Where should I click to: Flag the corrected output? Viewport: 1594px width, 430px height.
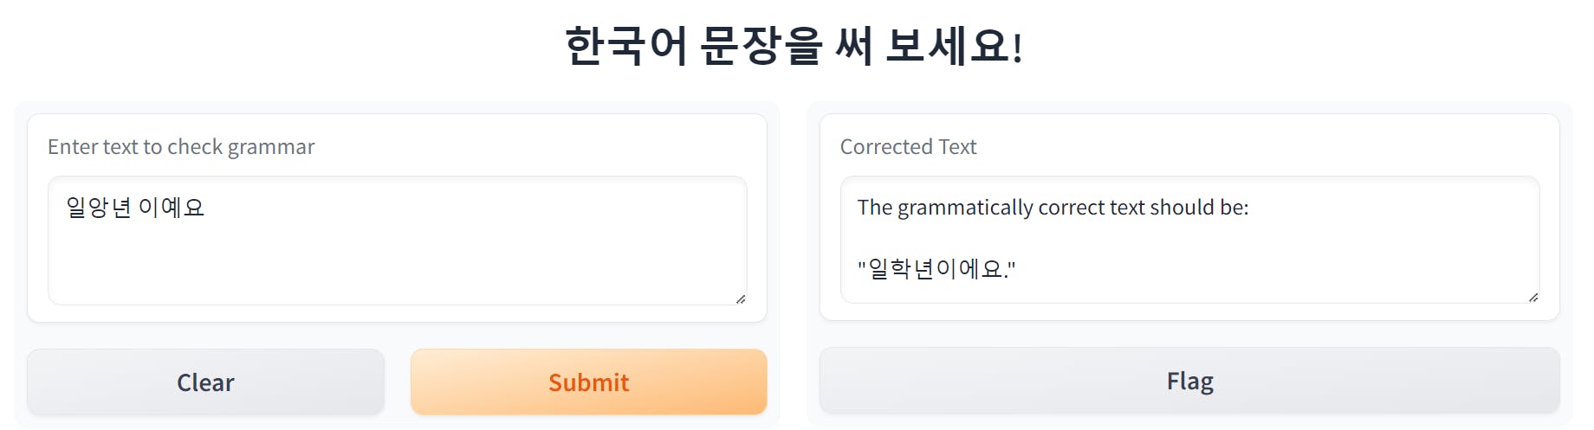tap(1189, 381)
